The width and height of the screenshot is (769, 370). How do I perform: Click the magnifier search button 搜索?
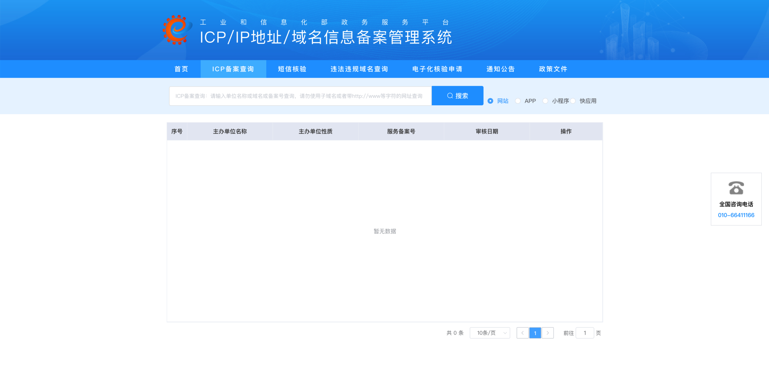[x=457, y=96]
